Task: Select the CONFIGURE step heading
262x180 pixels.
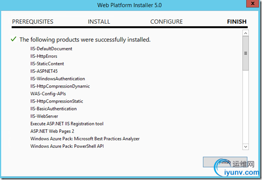Action: point(167,21)
